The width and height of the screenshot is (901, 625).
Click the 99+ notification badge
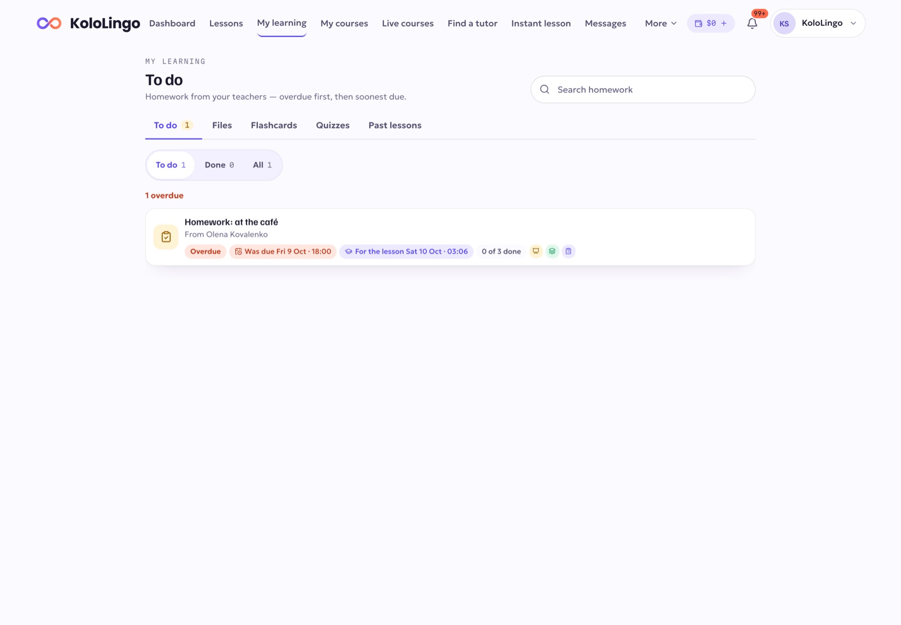760,14
